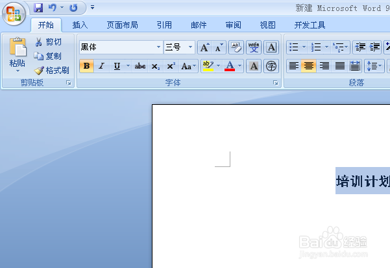This screenshot has height=268, width=390.
Task: Open the Aa change case menu
Action: tap(188, 66)
